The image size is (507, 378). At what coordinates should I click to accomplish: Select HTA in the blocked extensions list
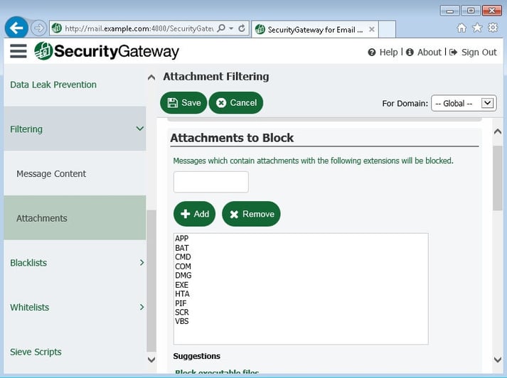[182, 293]
